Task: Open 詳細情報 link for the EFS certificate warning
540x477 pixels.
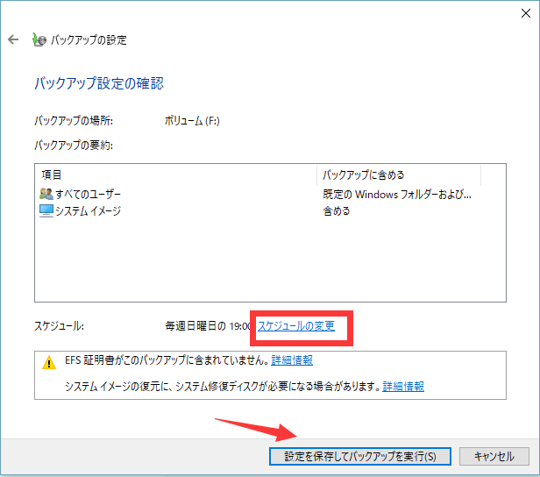Action: pyautogui.click(x=292, y=360)
